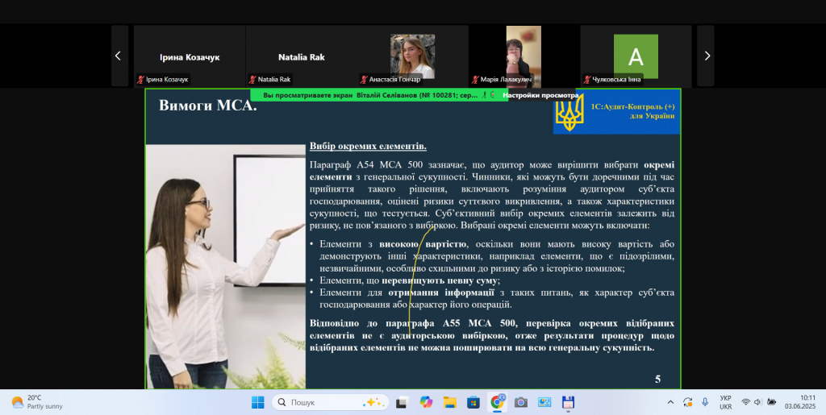Open Task View from taskbar
Viewport: 826px width, 415px height.
pos(402,402)
